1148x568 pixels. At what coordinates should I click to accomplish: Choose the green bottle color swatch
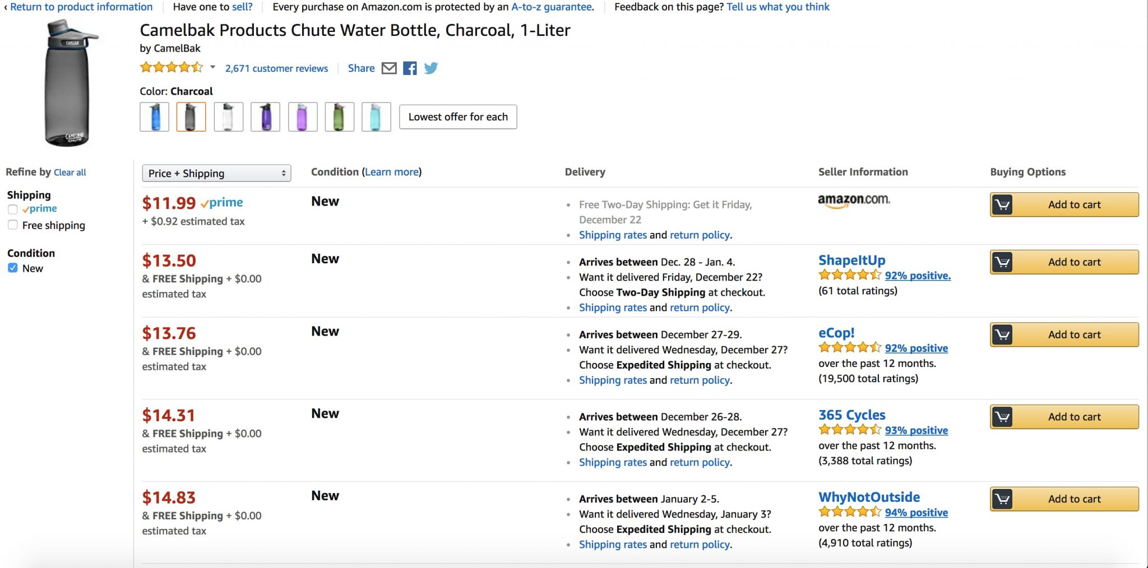click(339, 117)
